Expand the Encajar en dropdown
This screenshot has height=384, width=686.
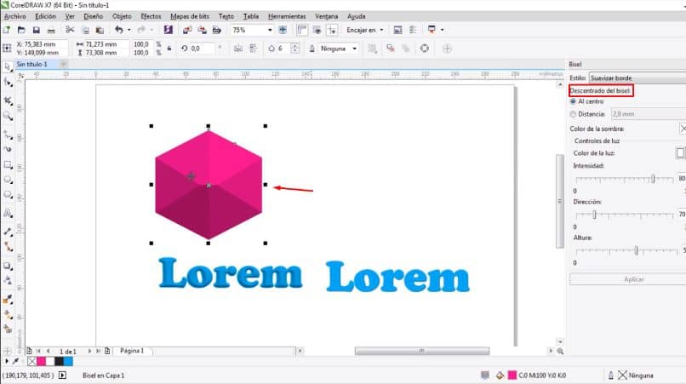point(365,30)
